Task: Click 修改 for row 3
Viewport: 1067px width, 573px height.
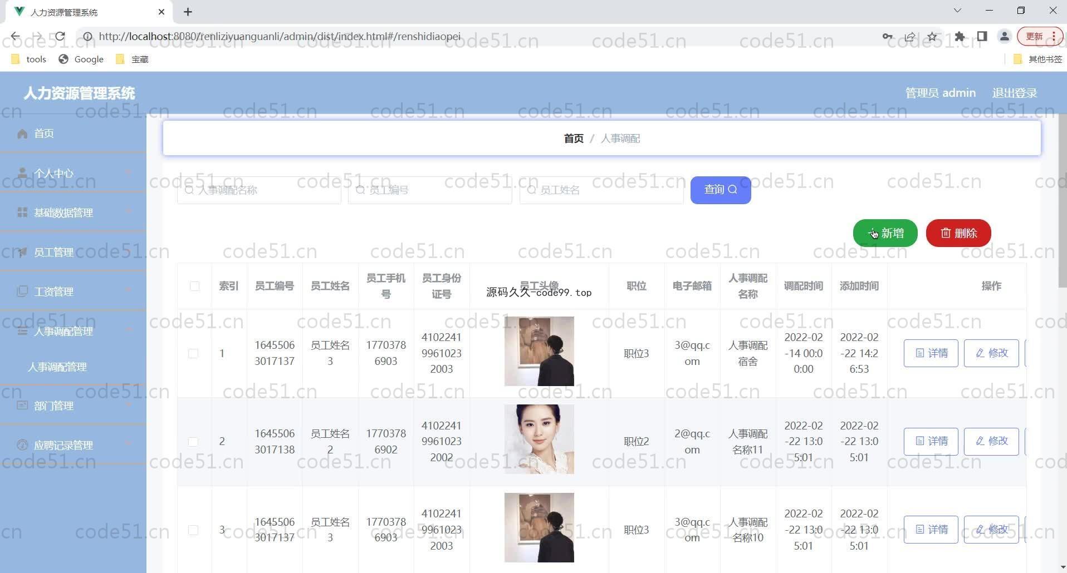Action: tap(991, 530)
